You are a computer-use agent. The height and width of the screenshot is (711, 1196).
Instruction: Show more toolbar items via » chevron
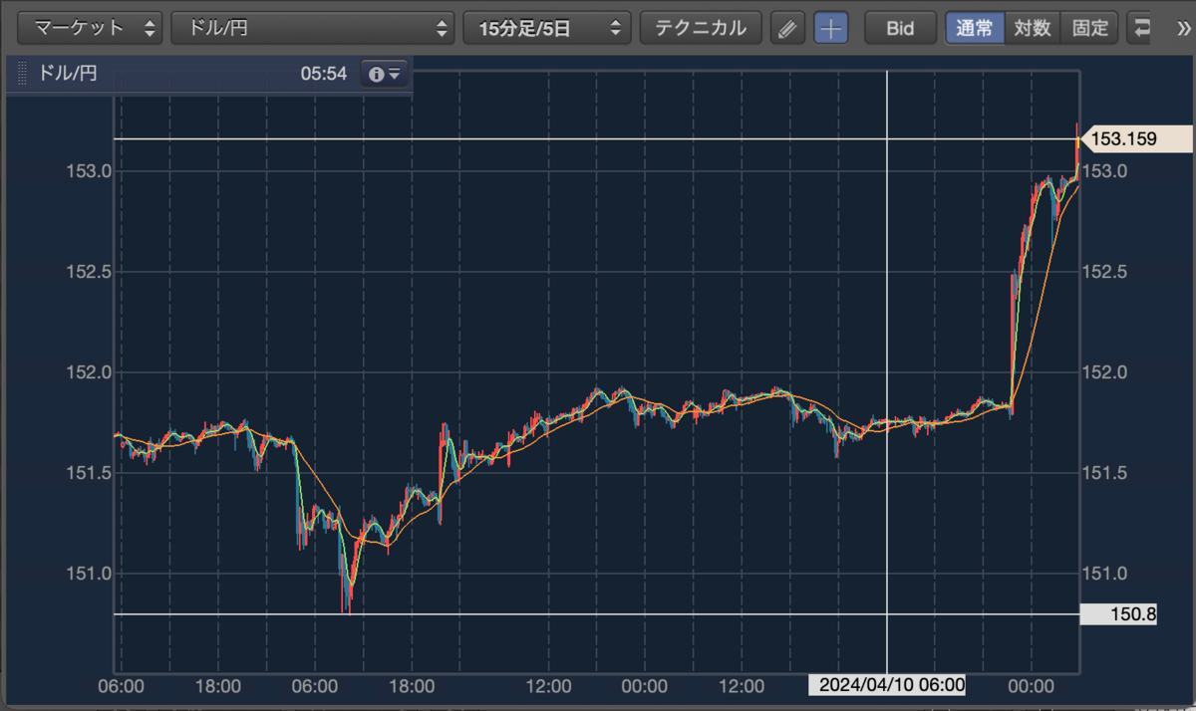(x=1183, y=28)
